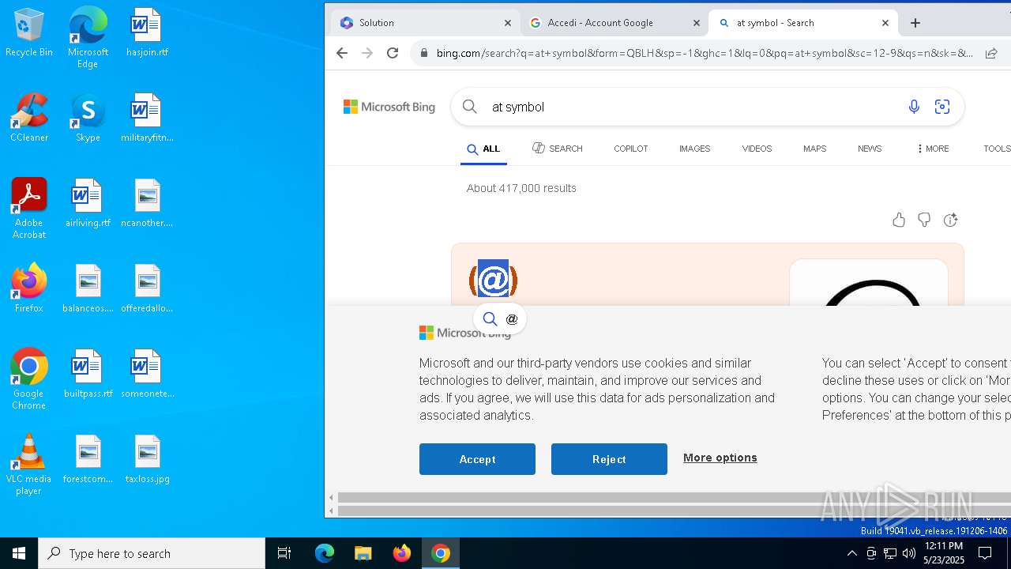This screenshot has height=569, width=1011.
Task: Open the Copilot feedback sparkle icon
Action: [950, 220]
